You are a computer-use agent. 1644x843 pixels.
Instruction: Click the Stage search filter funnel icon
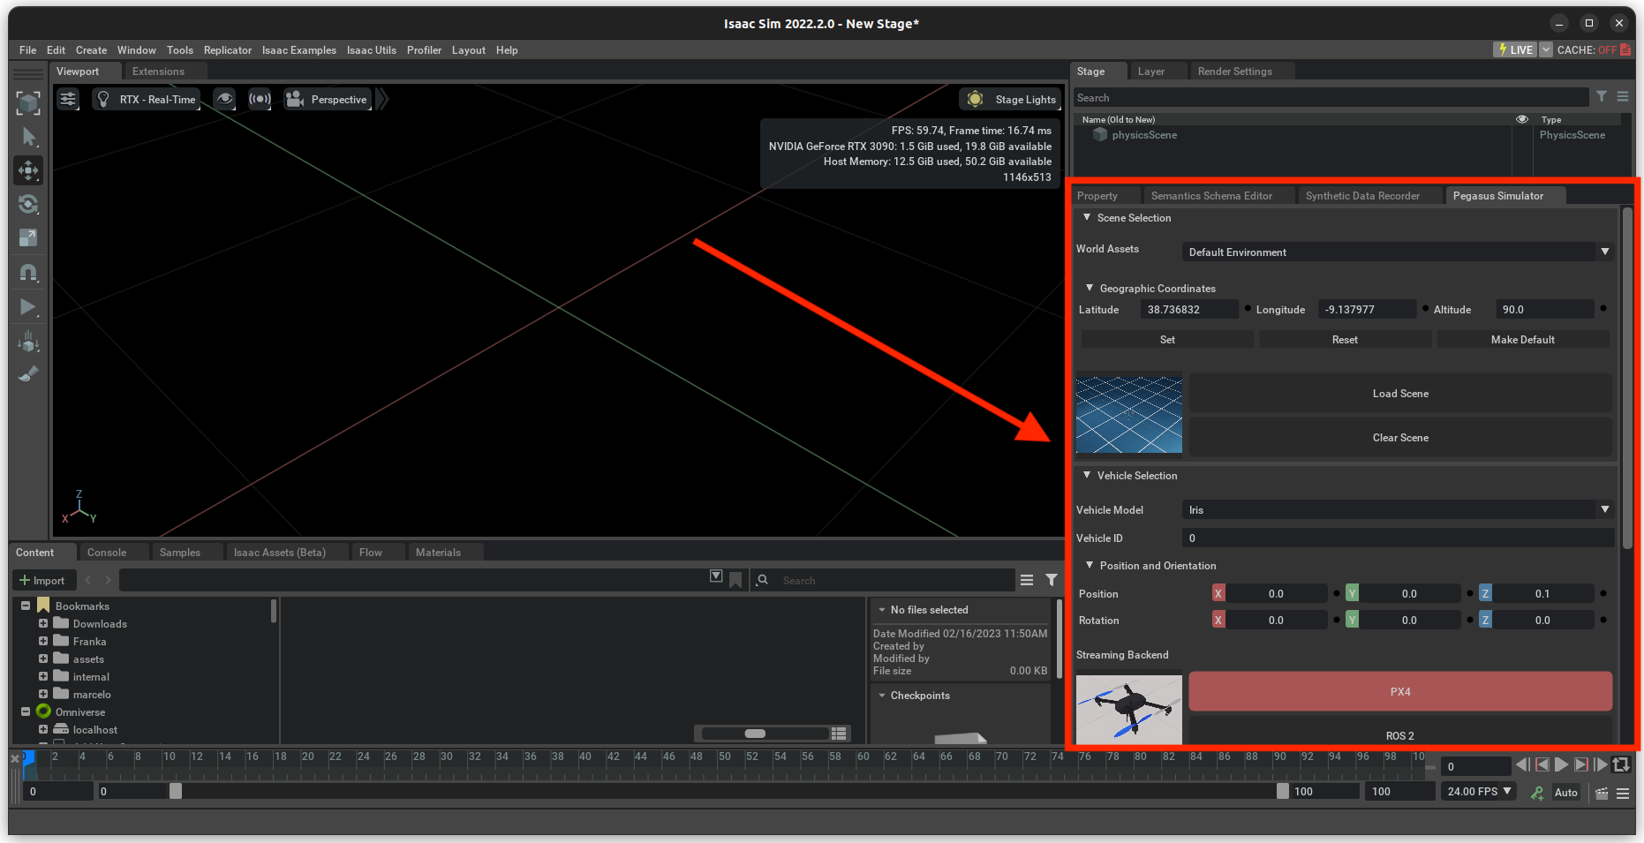point(1602,97)
